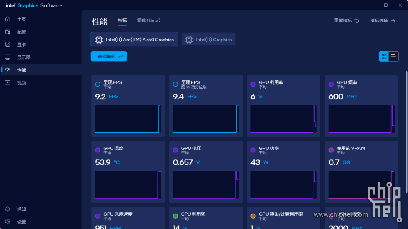
Task: Click the 选择指标 button
Action: (x=109, y=56)
